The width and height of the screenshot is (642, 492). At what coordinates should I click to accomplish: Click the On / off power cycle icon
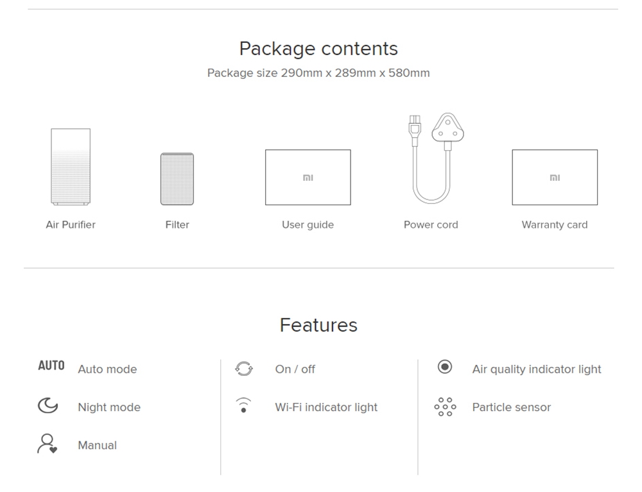tap(244, 369)
